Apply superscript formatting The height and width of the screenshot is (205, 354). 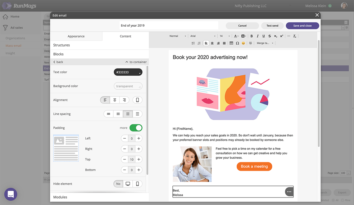(282, 36)
